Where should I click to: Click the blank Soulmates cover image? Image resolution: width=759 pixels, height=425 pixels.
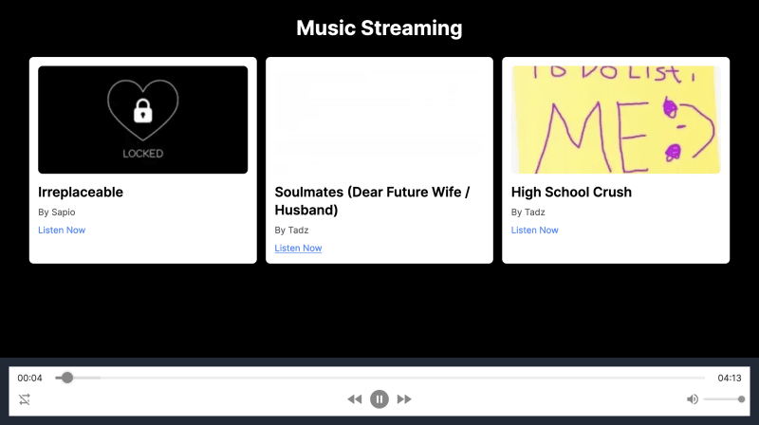pos(379,120)
